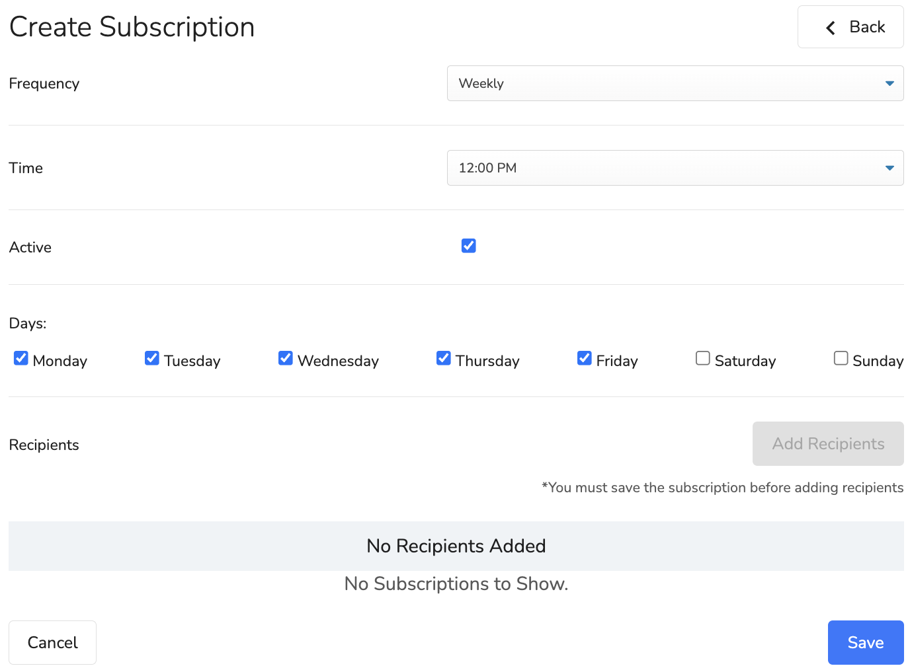The width and height of the screenshot is (910, 670).
Task: Click the No Recipients Added banner
Action: [x=456, y=546]
